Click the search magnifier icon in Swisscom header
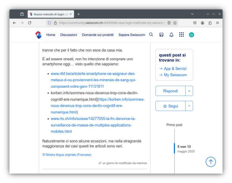This screenshot has width=232, height=183. tap(151, 35)
